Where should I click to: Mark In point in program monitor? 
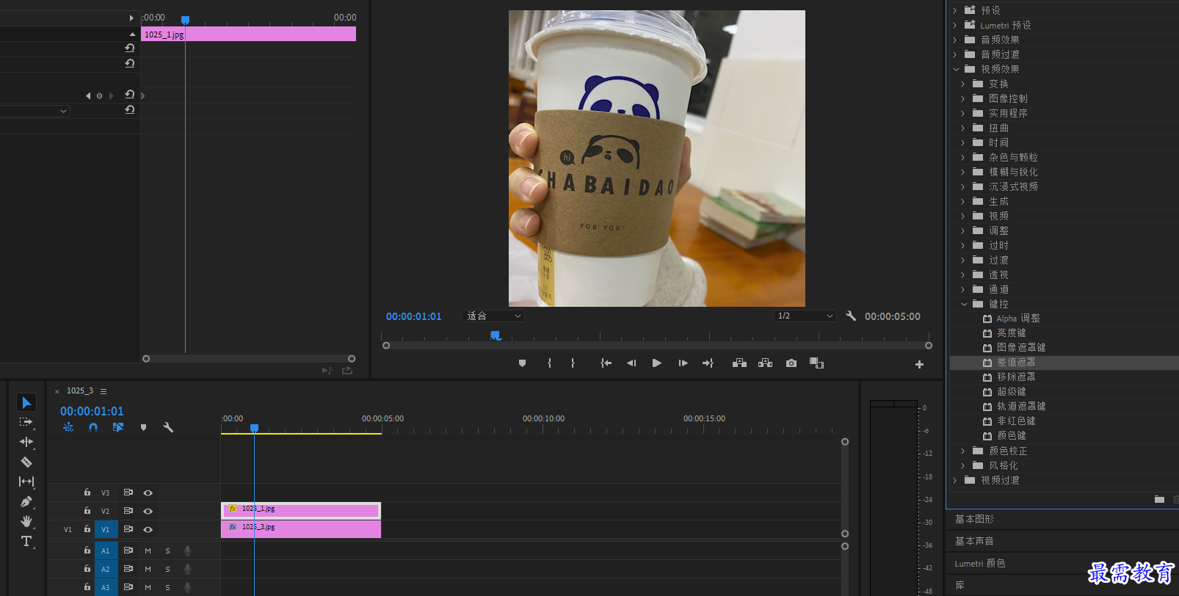click(x=549, y=363)
